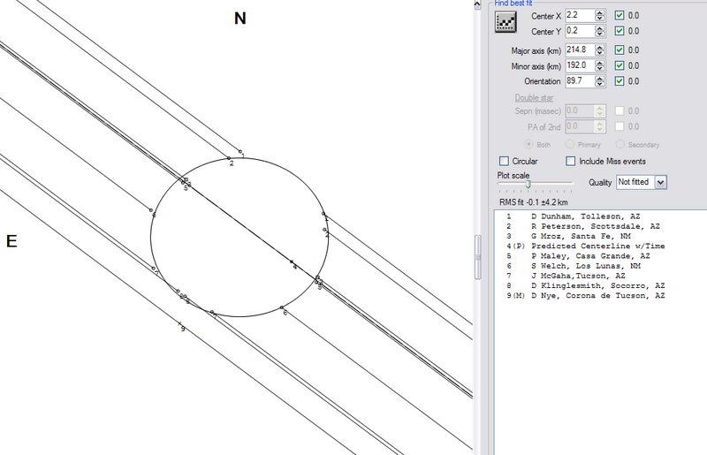Click the Find best fit plot icon button
Viewport: 707px width, 455px height.
tap(507, 23)
